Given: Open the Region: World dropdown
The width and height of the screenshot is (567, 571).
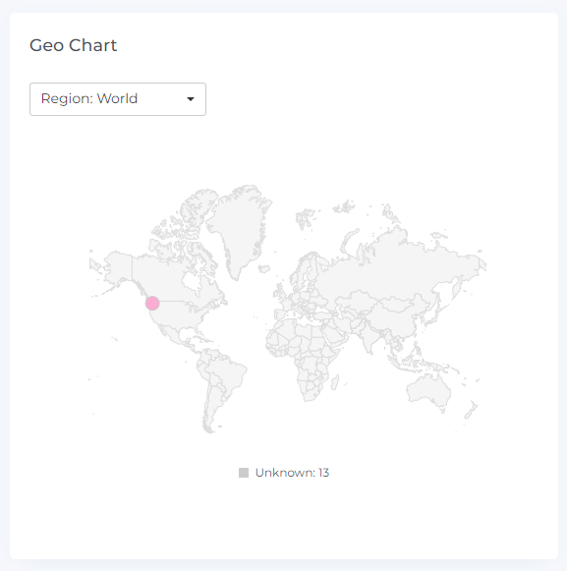Looking at the screenshot, I should click(118, 99).
